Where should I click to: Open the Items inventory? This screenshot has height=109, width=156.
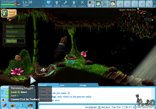coord(14,106)
